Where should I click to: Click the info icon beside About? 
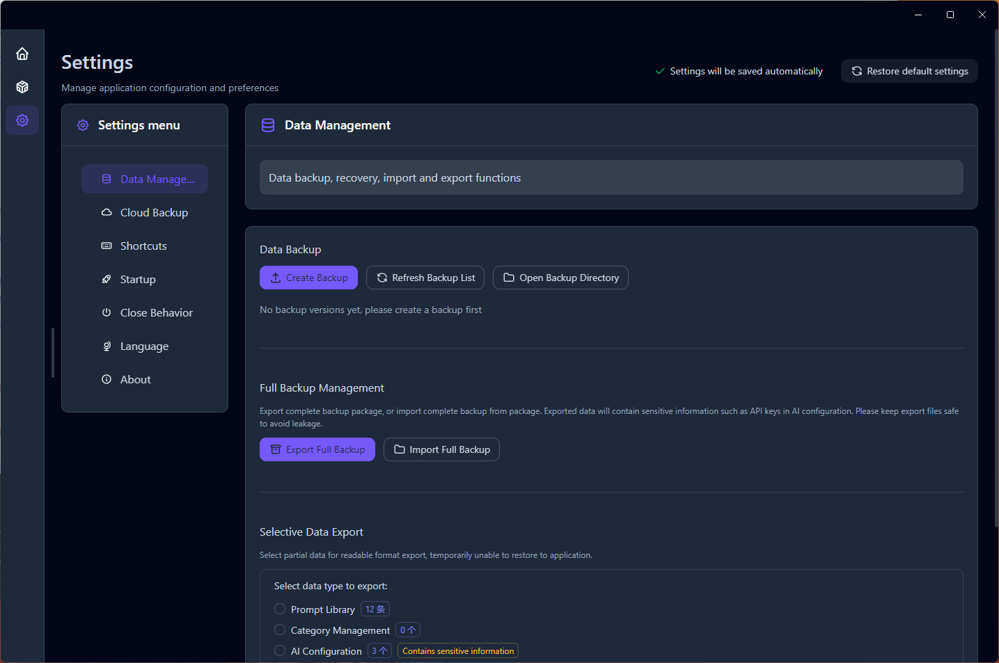click(x=106, y=379)
